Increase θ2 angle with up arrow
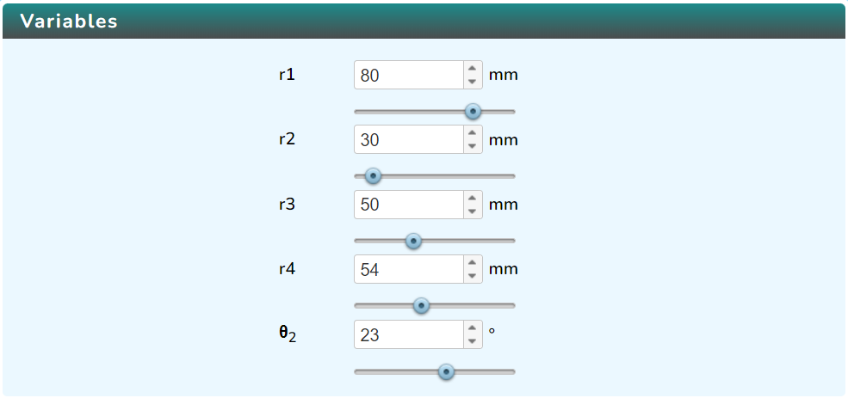Image resolution: width=848 pixels, height=398 pixels. tap(472, 328)
